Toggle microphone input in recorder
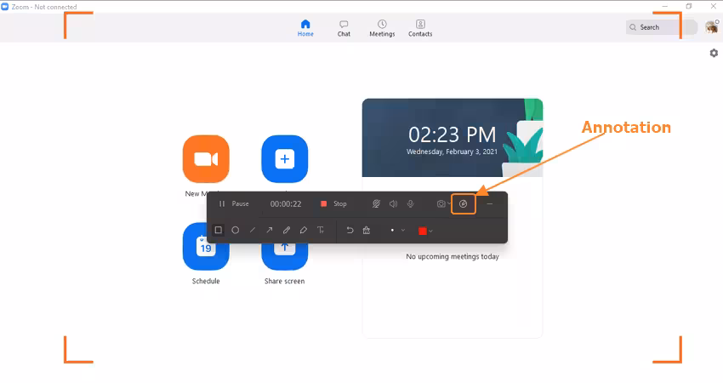This screenshot has height=383, width=723. [410, 203]
